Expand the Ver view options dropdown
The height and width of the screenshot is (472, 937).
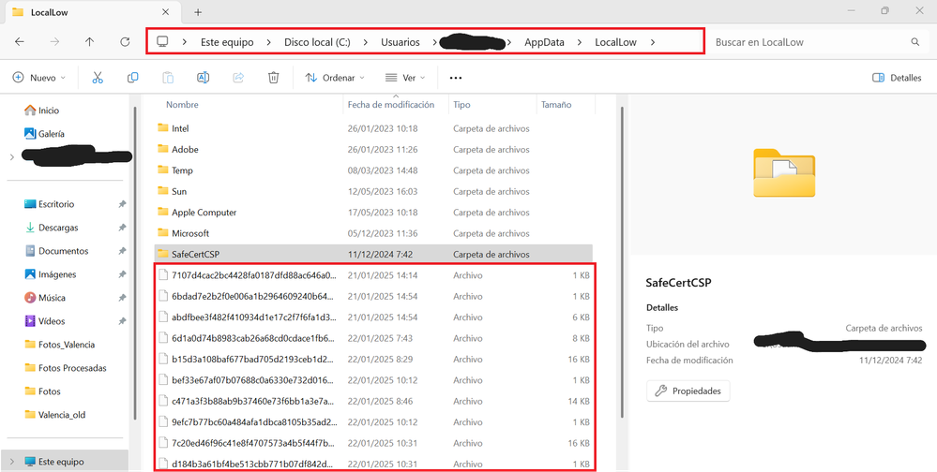[x=405, y=78]
